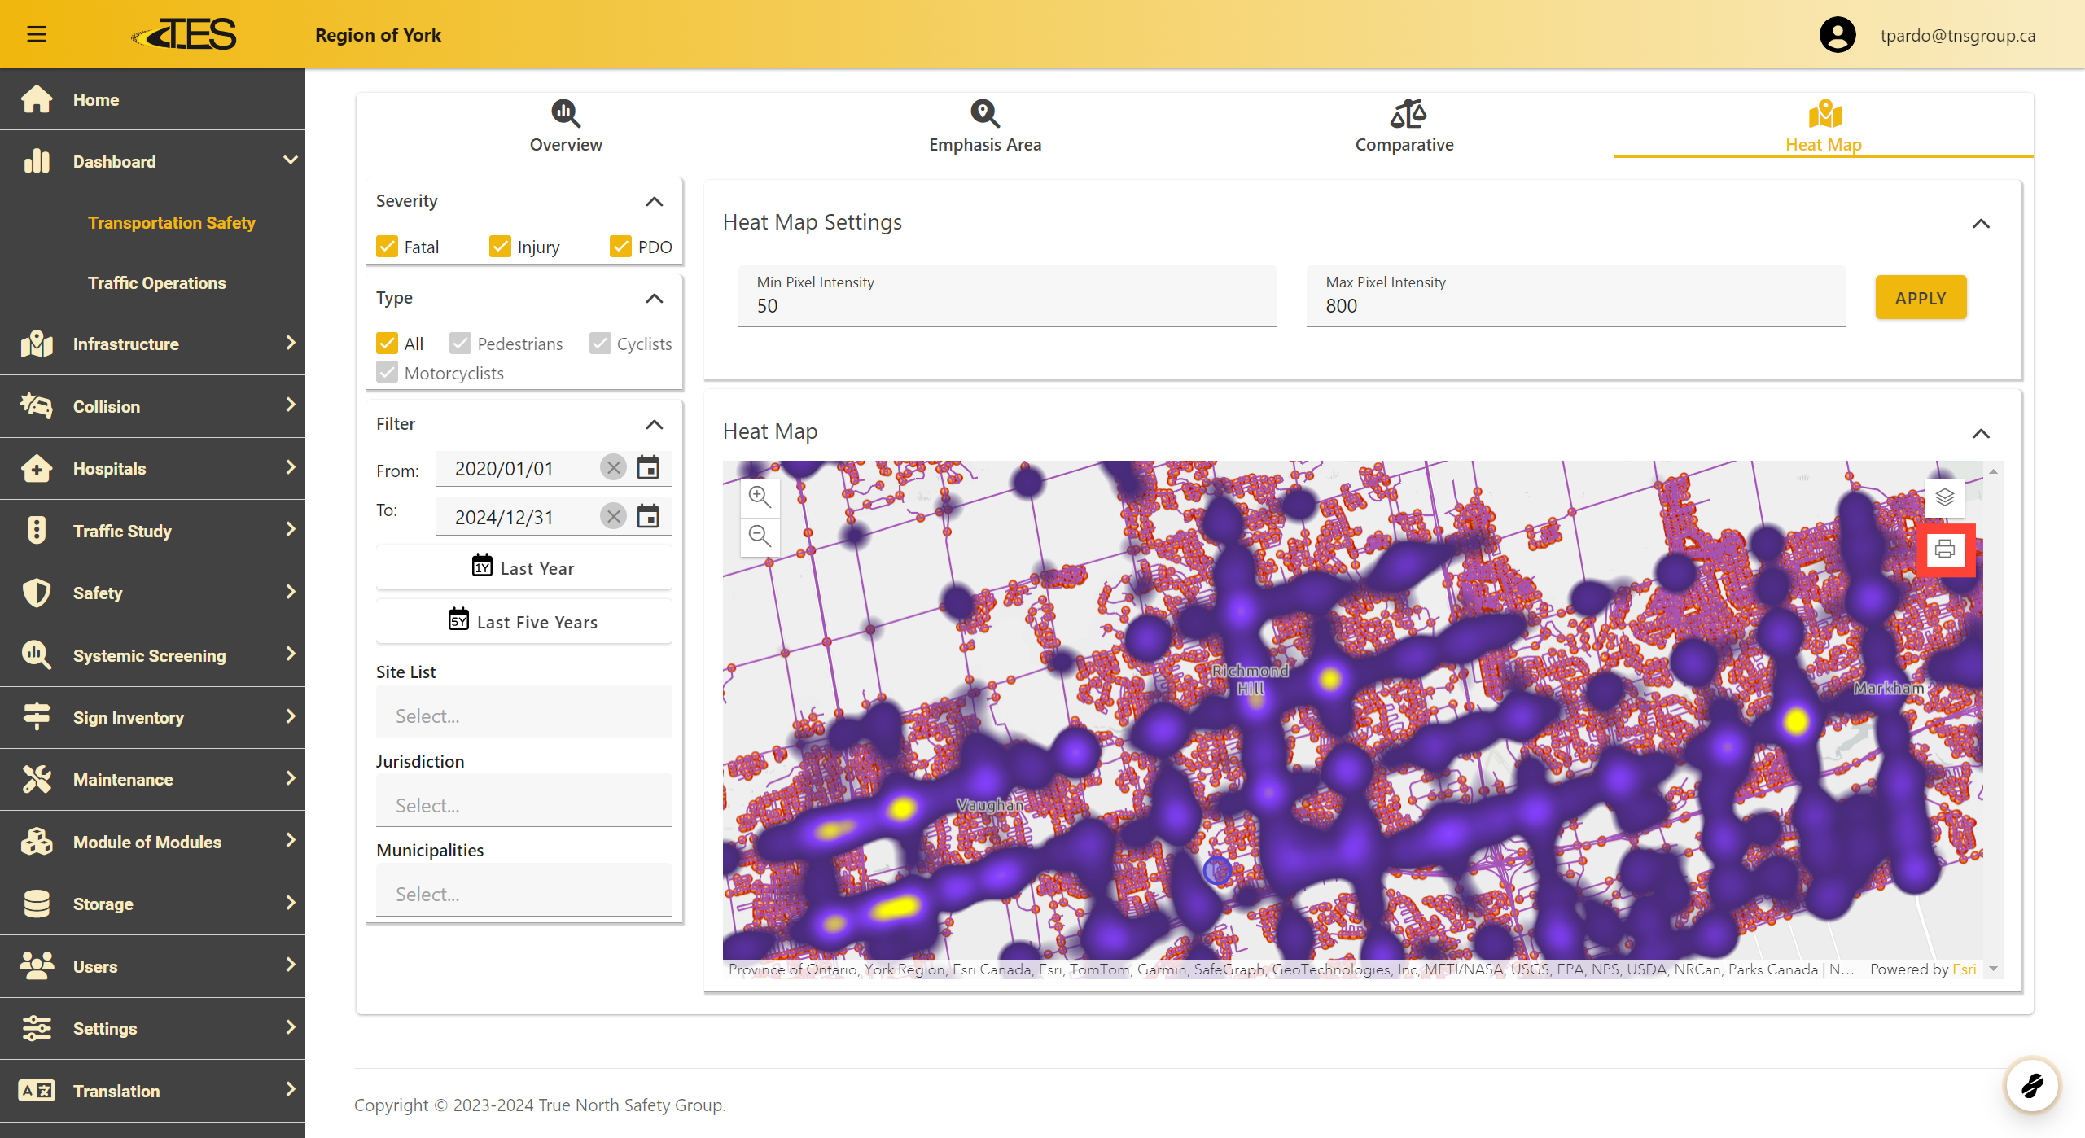Collapse the Severity panel
The height and width of the screenshot is (1138, 2085).
point(654,201)
